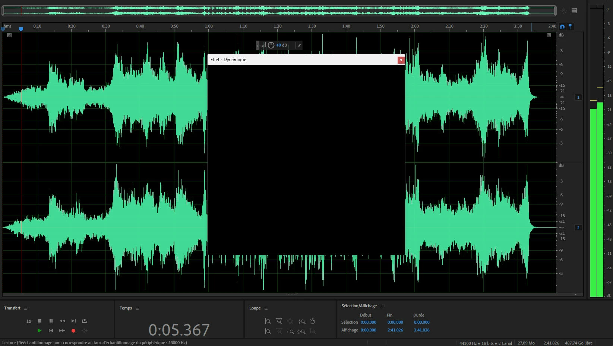Close the Effet - Dynamique dialog
The image size is (613, 346).
tap(401, 60)
